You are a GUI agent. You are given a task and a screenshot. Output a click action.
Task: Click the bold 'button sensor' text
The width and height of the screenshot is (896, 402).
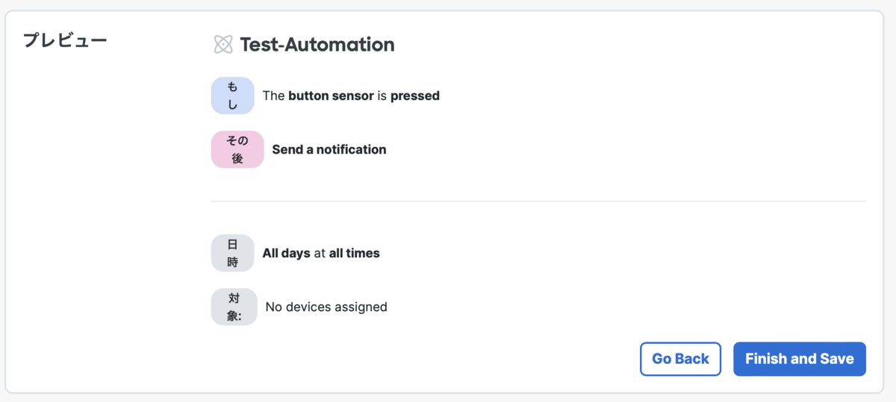(x=331, y=95)
